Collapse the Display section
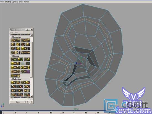Screen dimensions: 152x114 click(x=11, y=56)
